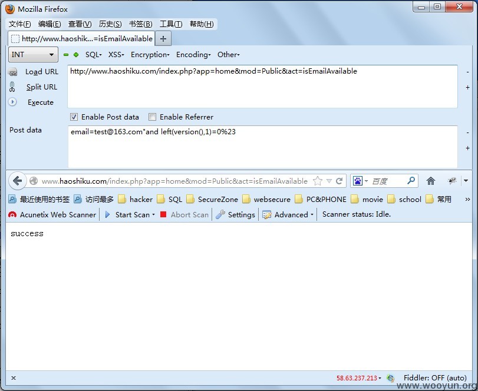Click the plus beside the URL area
Image resolution: width=478 pixels, height=391 pixels.
coord(467,88)
